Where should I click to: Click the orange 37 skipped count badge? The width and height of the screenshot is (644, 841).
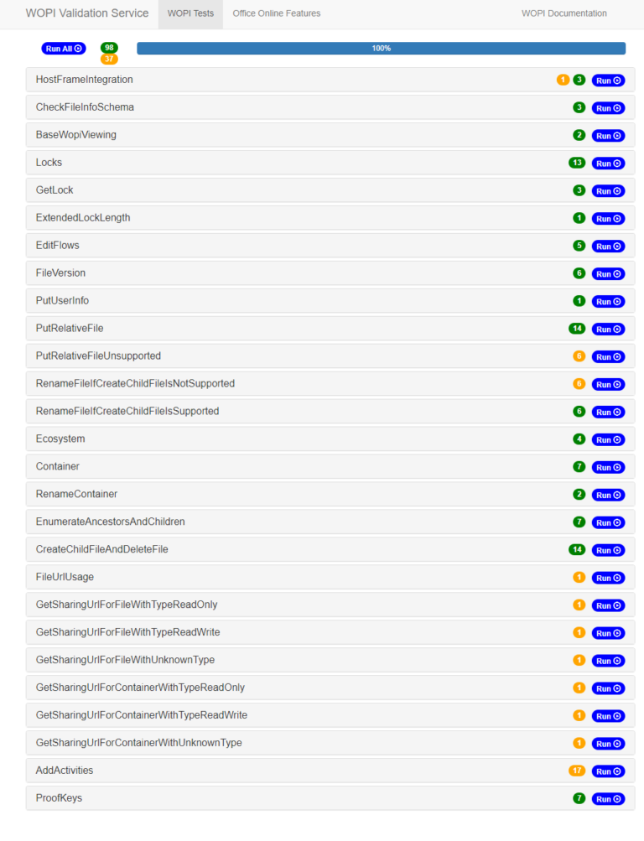coord(109,58)
